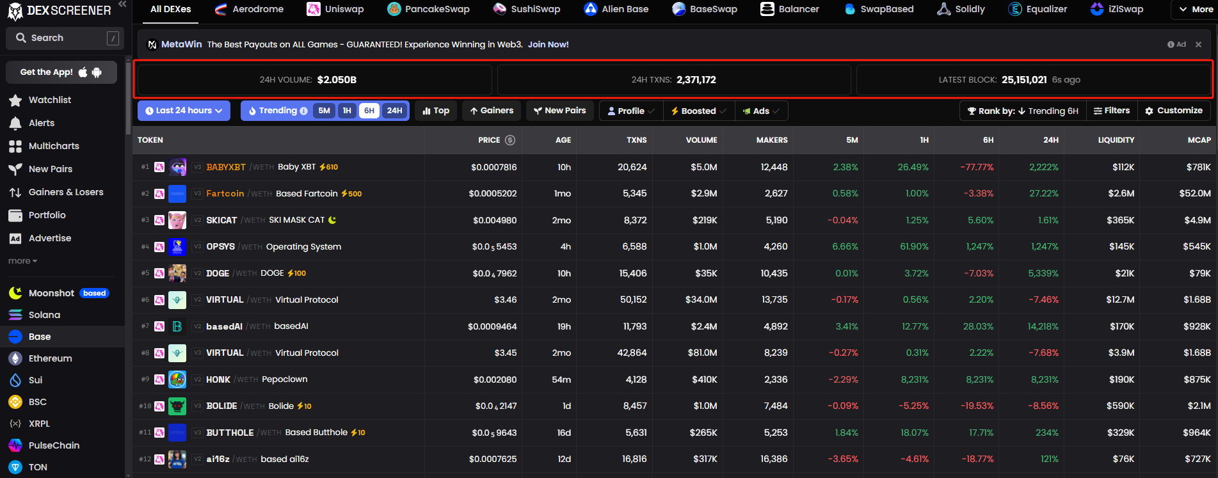Viewport: 1218px width, 478px height.
Task: Set trending timeframe to 6H
Action: tap(369, 111)
